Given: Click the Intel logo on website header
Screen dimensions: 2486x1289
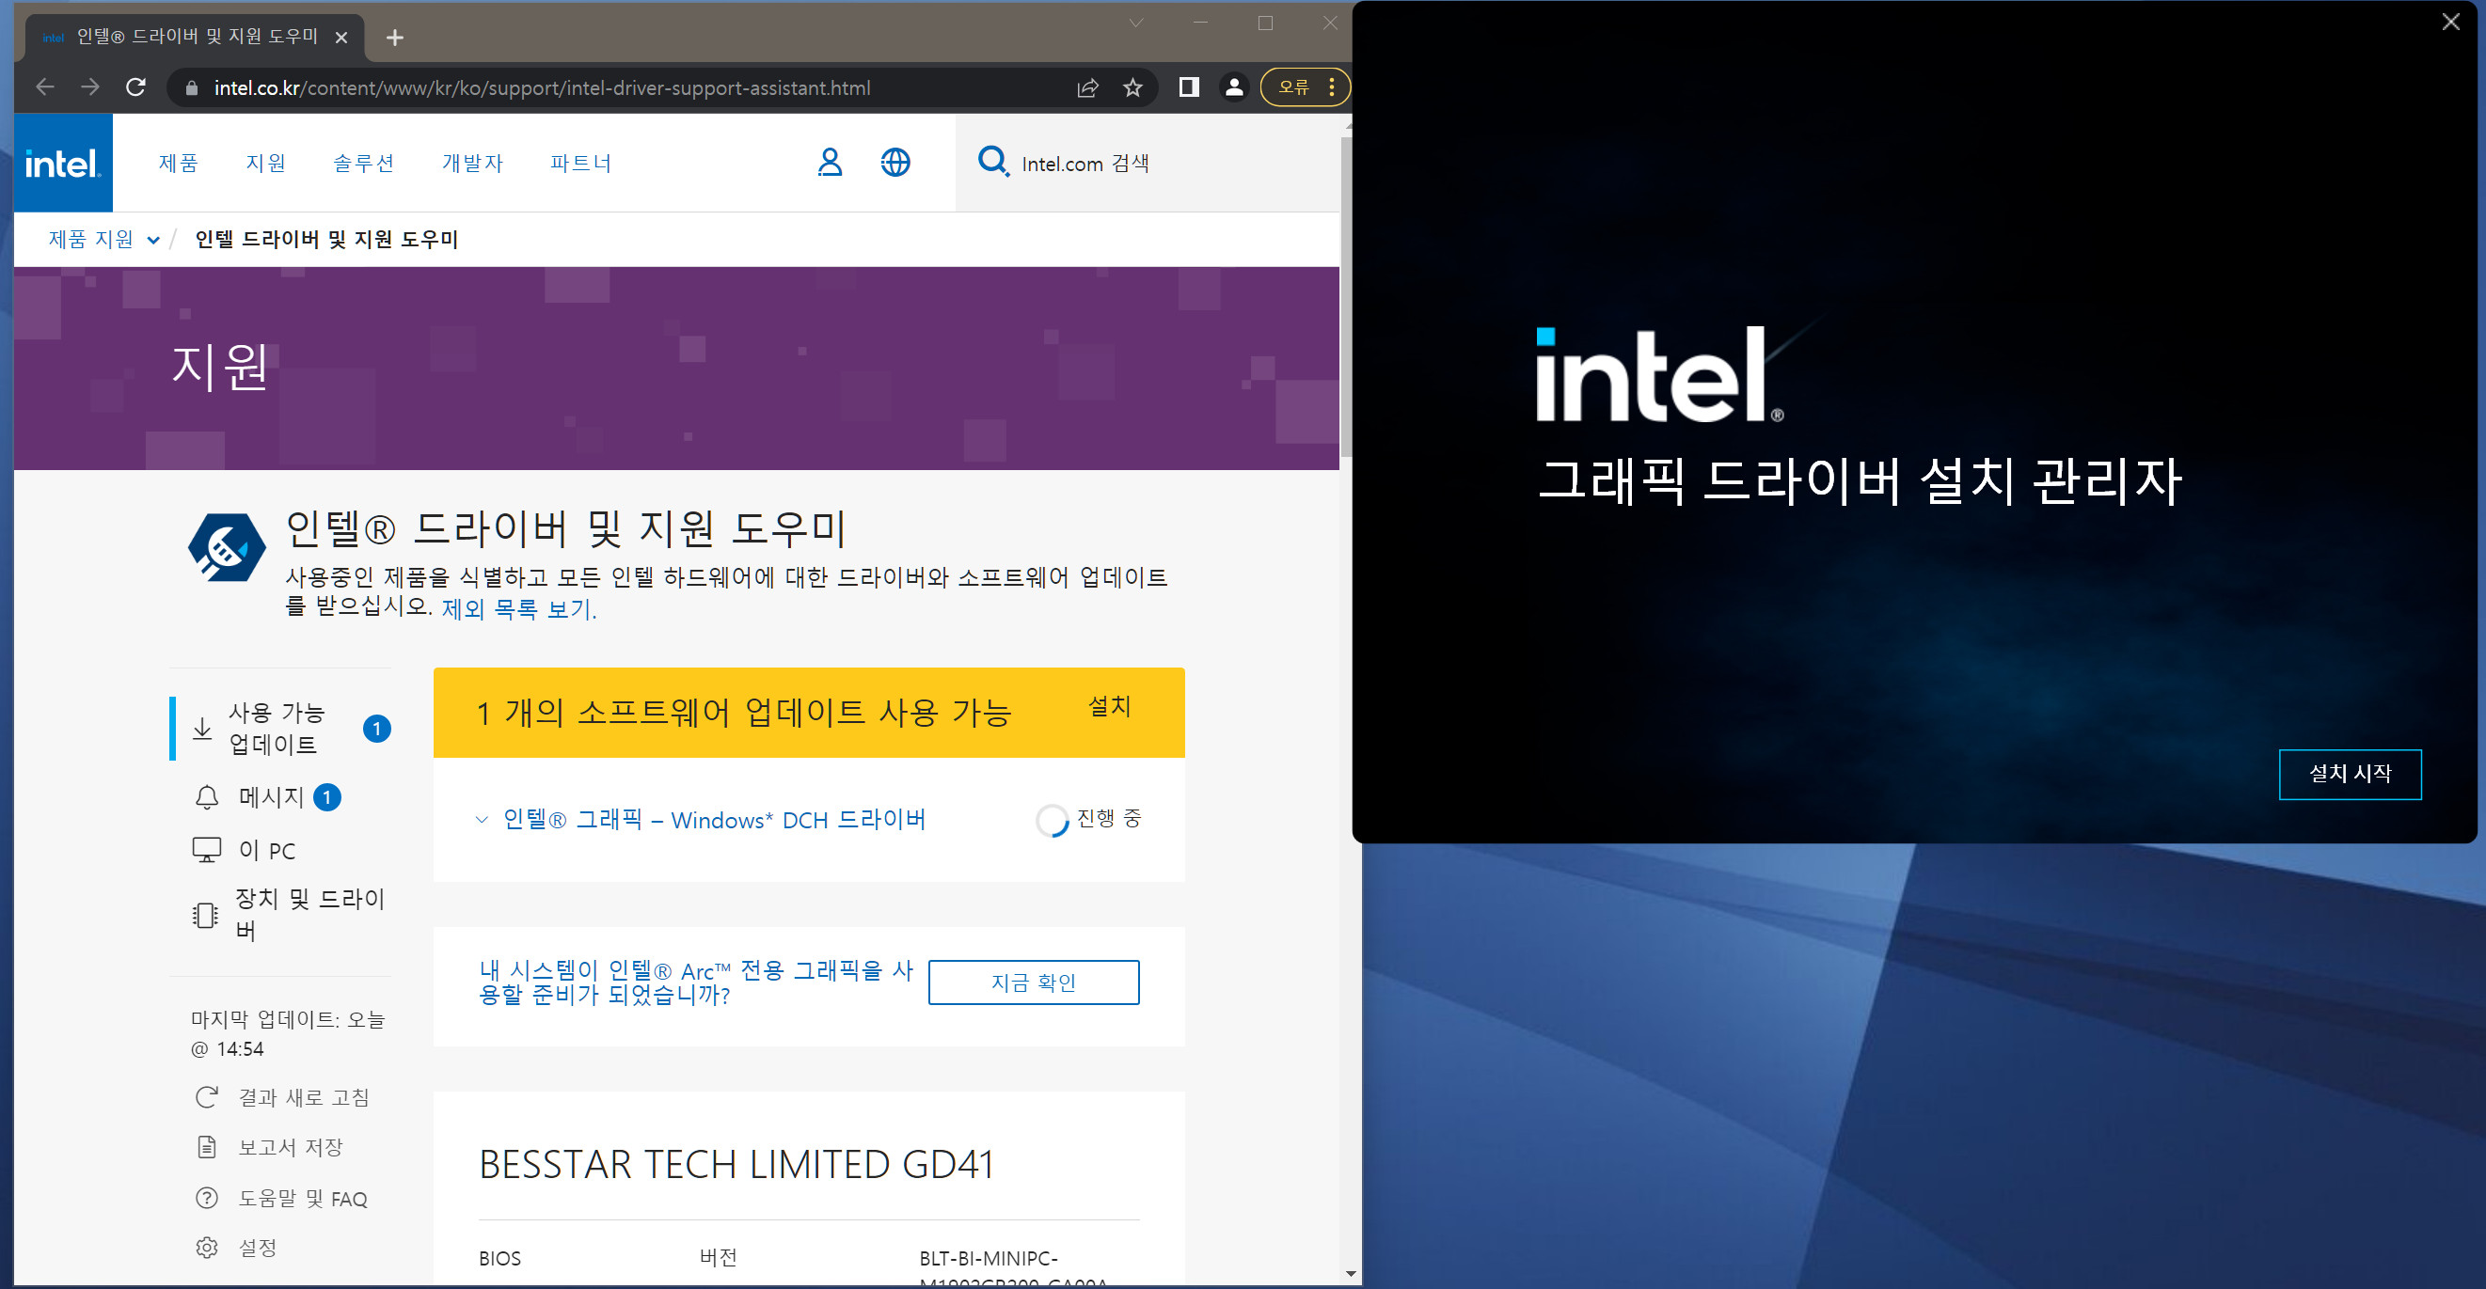Looking at the screenshot, I should [x=63, y=163].
